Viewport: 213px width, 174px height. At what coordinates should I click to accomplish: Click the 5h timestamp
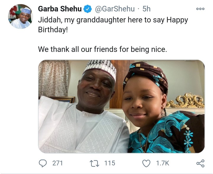146,9
